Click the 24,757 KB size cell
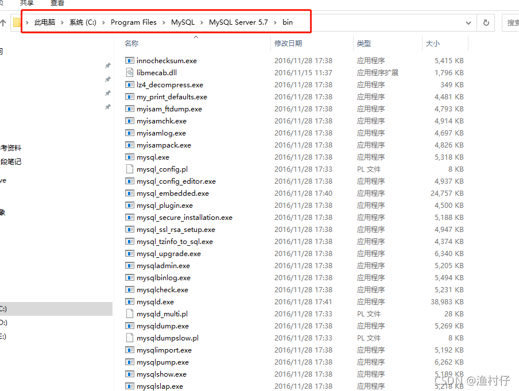Image resolution: width=519 pixels, height=391 pixels. pos(447,193)
